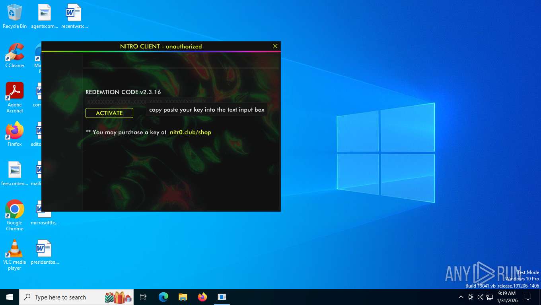The image size is (541, 305).
Task: Open the network tray icon
Action: coord(490,297)
